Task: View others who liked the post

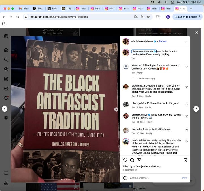Action: (x=157, y=166)
